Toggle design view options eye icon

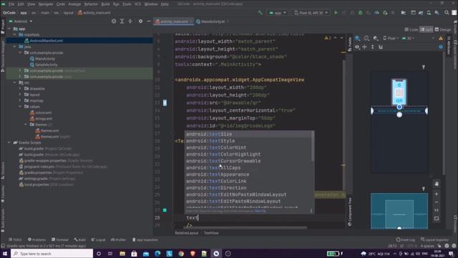click(357, 47)
